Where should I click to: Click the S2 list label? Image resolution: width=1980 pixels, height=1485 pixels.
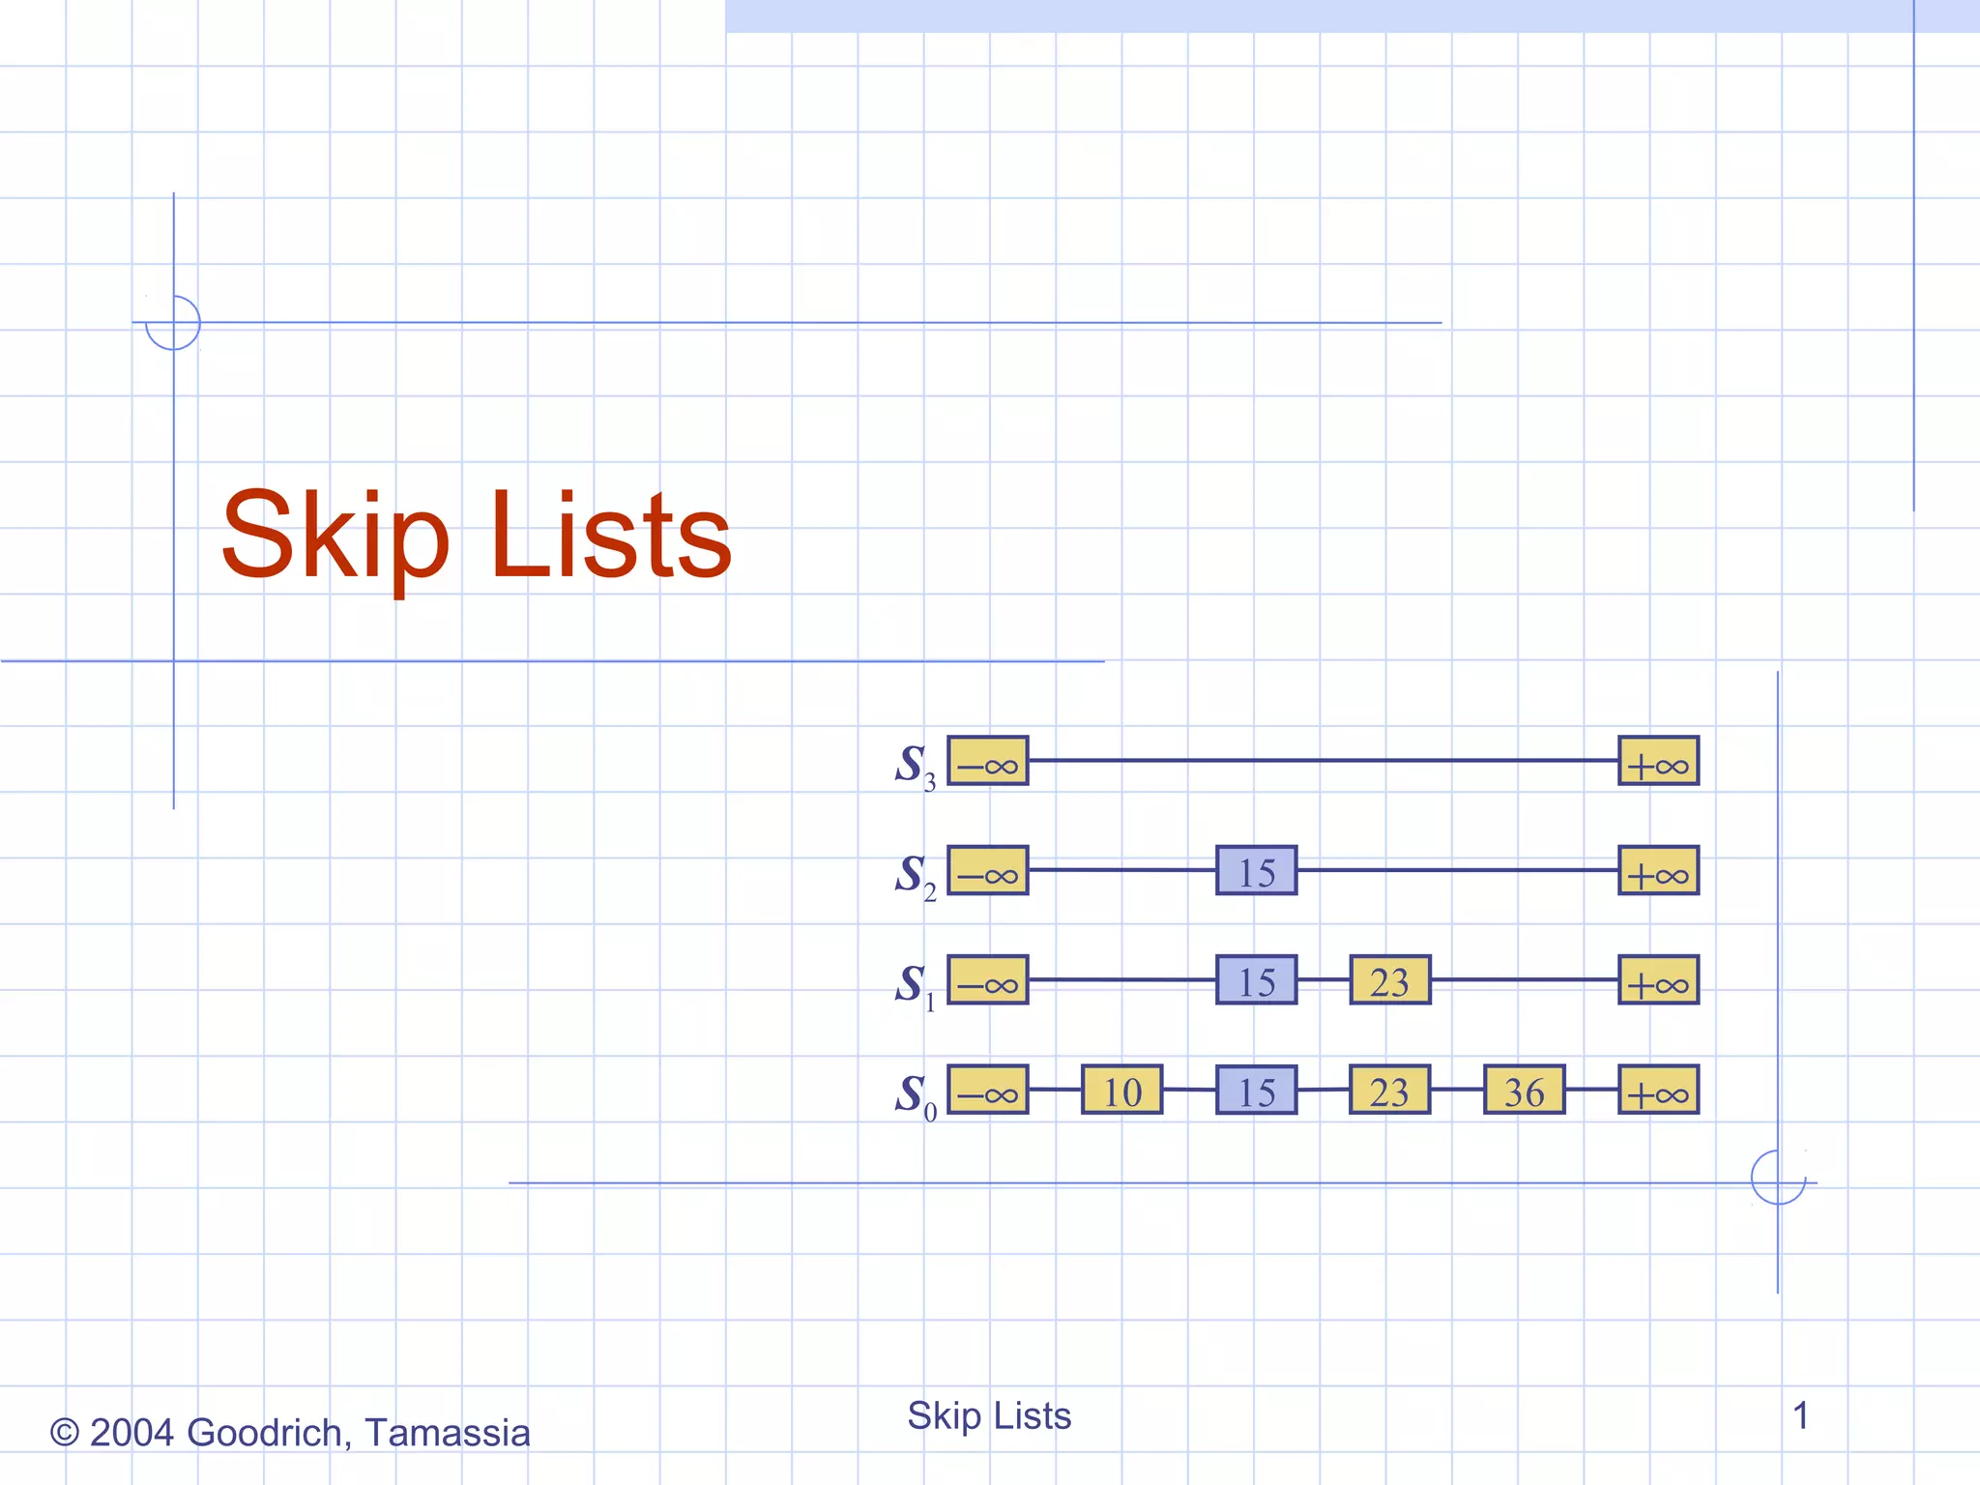[x=914, y=876]
